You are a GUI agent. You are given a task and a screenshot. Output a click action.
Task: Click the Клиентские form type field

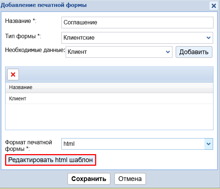coord(133,37)
